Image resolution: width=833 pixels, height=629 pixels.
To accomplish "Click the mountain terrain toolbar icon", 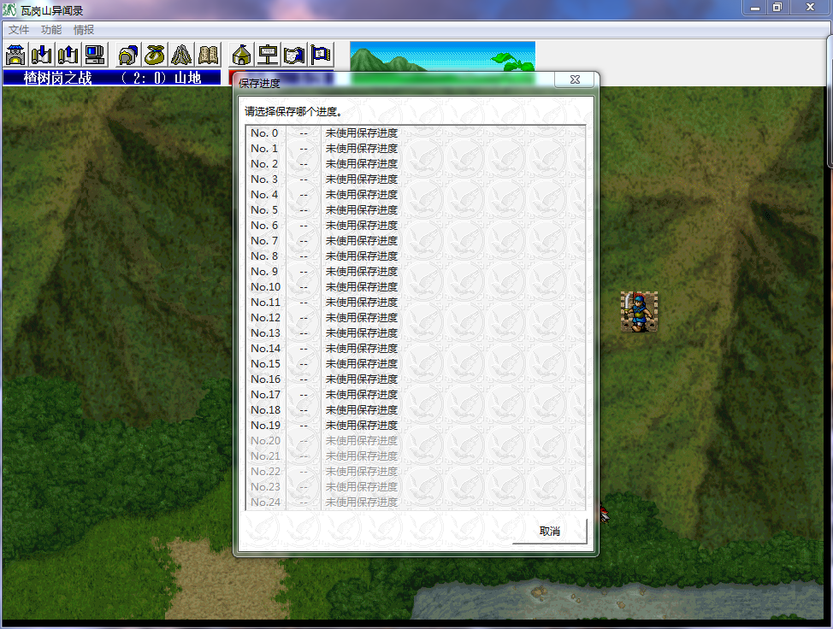I will click(x=181, y=54).
